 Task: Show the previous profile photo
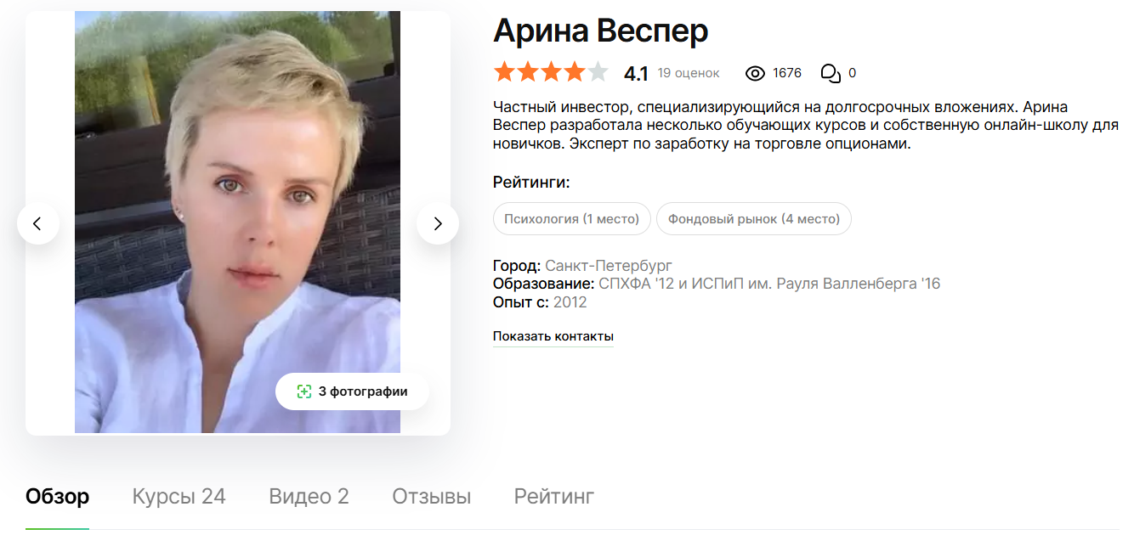(37, 223)
